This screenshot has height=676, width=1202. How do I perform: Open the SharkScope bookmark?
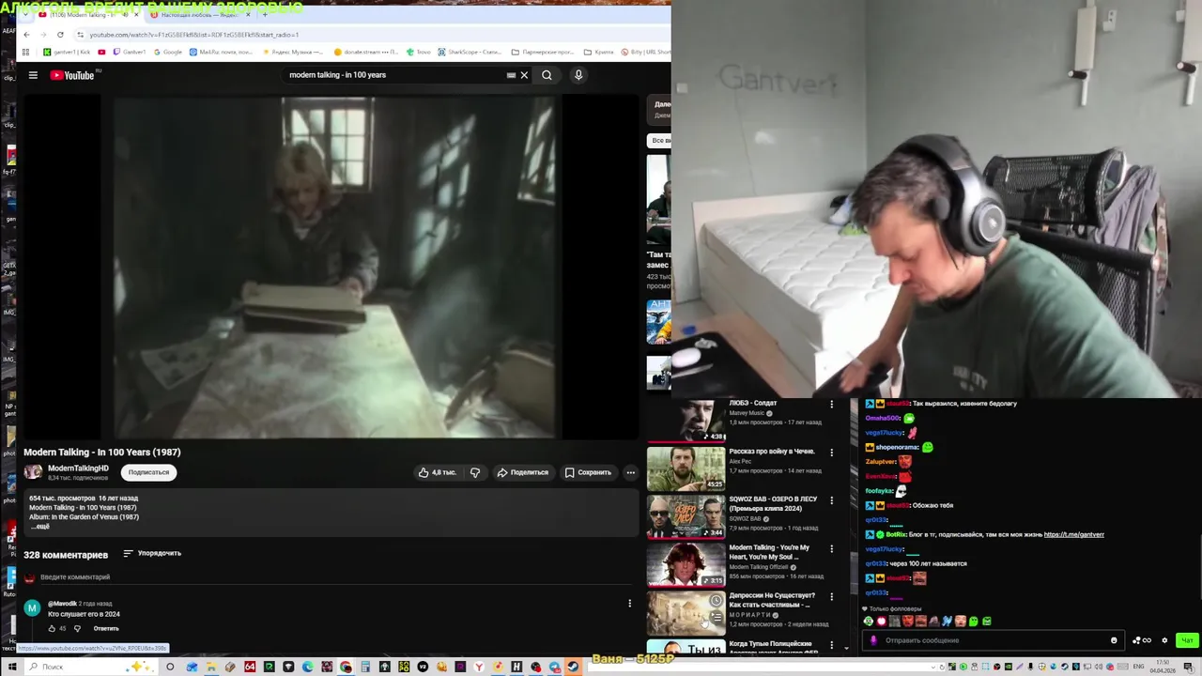point(471,52)
